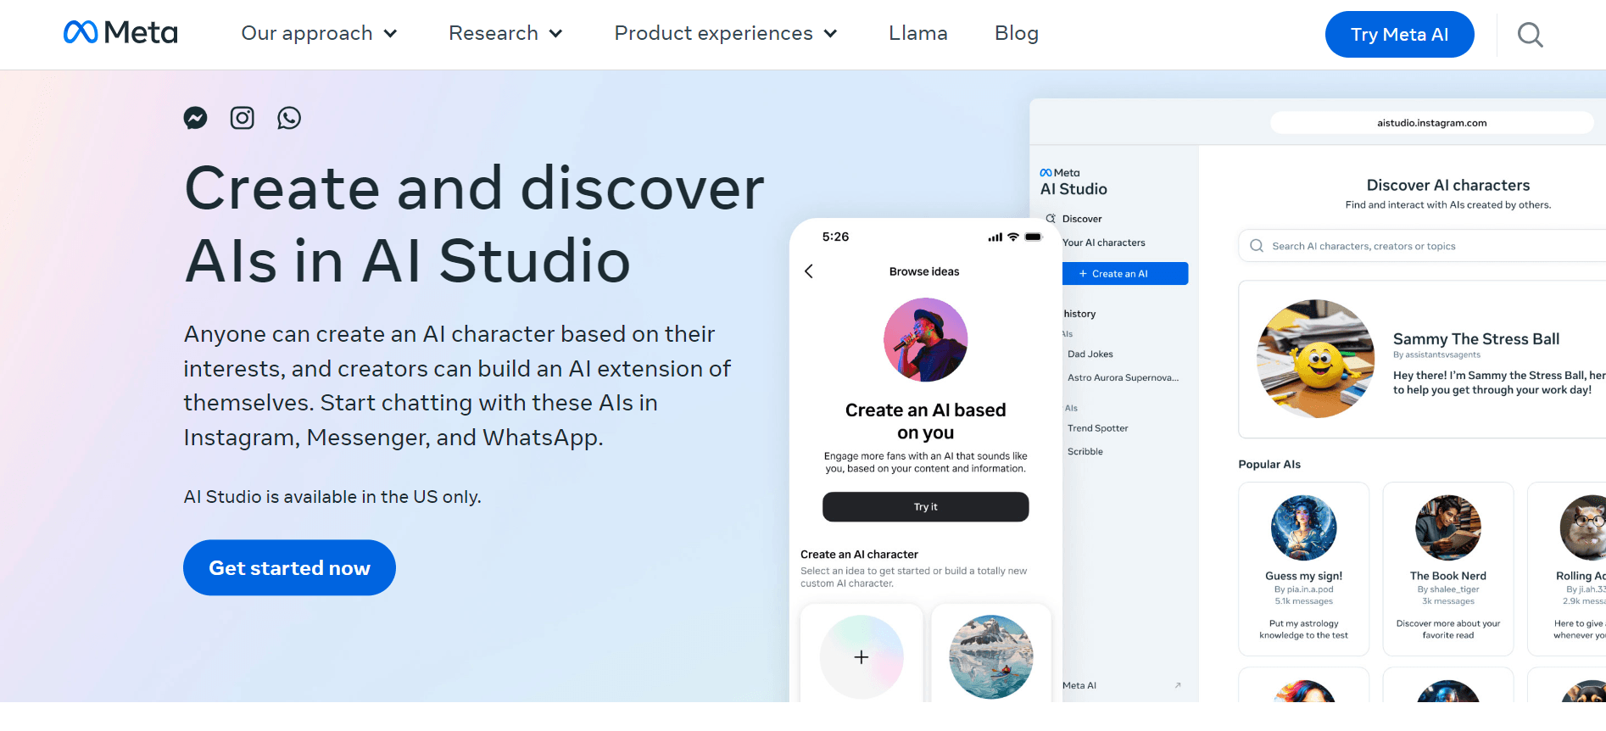Screen dimensions: 1606x731
Task: Open The Book Nerd avatar
Action: tap(1448, 527)
